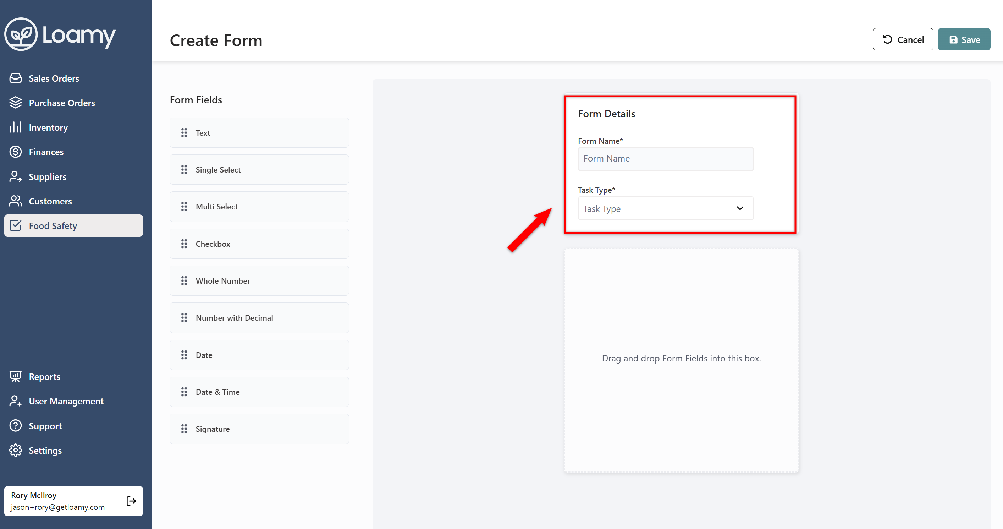Grab the Single Select drag handle
Screen dimensions: 1003x529
[x=184, y=170]
